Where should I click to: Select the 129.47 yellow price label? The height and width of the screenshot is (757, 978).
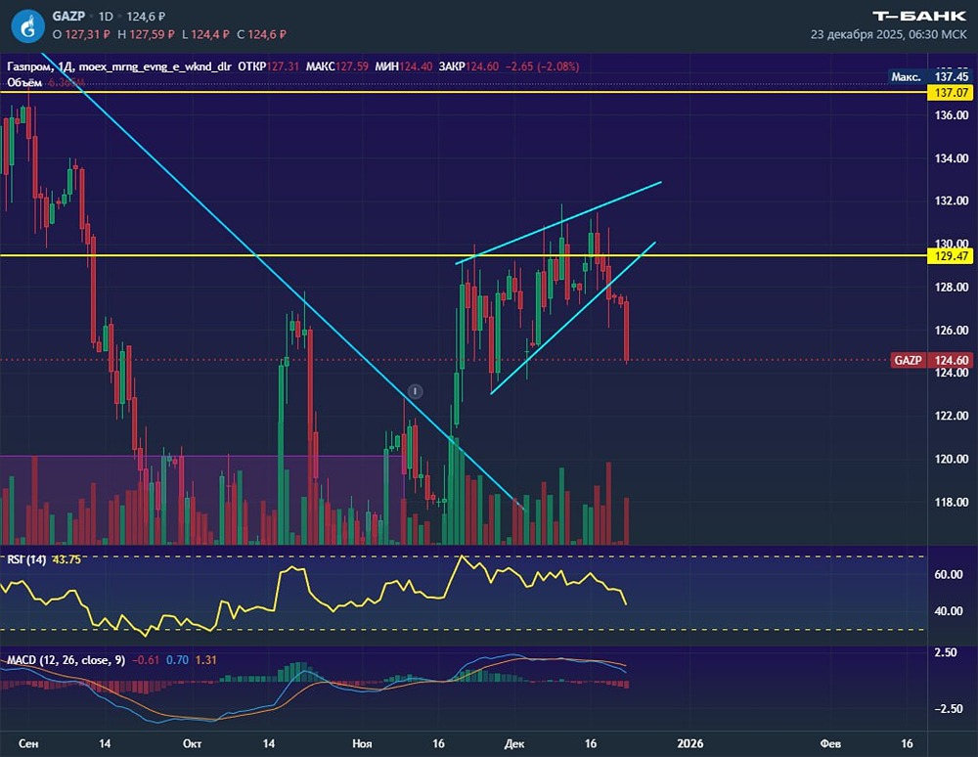coord(952,255)
